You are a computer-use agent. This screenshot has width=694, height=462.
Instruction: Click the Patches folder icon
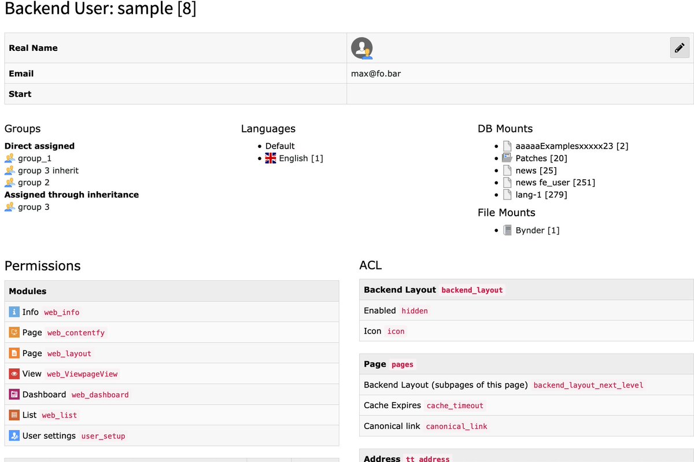tap(507, 158)
